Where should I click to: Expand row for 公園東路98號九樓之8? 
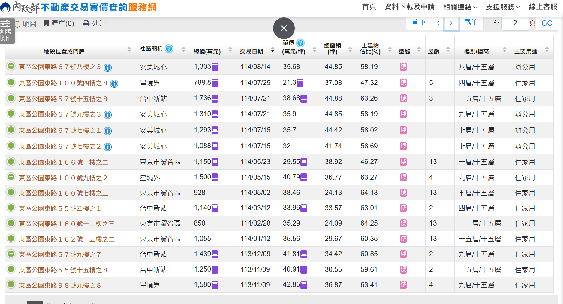(x=11, y=284)
